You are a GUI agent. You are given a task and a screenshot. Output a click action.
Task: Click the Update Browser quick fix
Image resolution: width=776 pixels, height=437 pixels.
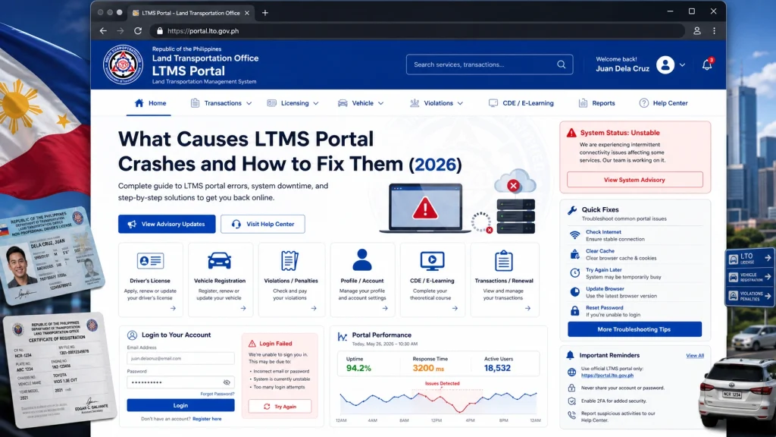pyautogui.click(x=613, y=292)
